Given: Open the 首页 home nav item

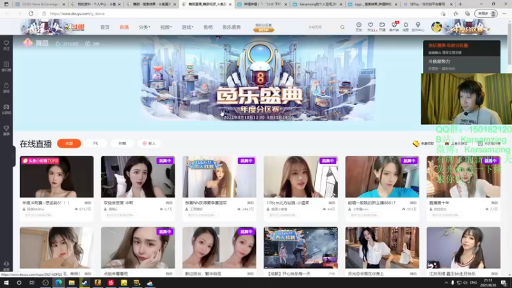Looking at the screenshot, I should tap(105, 27).
